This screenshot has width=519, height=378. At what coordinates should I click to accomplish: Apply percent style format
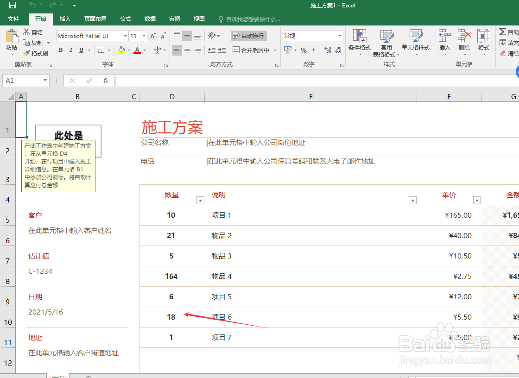(304, 50)
